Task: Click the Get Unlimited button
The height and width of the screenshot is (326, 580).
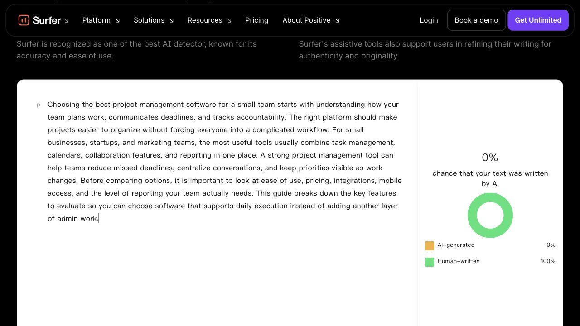Action: click(x=538, y=20)
